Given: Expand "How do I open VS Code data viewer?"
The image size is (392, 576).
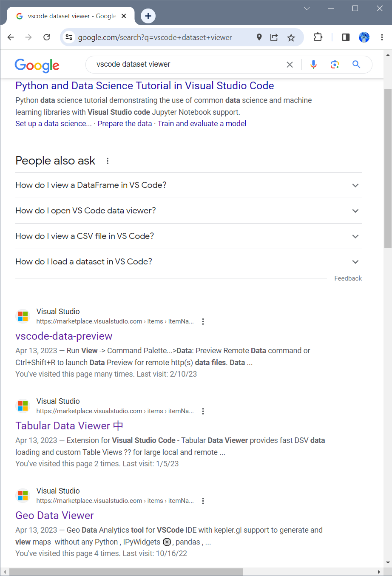Looking at the screenshot, I should 188,211.
